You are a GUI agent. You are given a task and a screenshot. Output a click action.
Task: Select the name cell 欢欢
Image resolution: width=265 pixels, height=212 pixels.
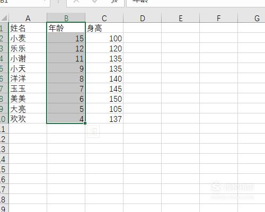pyautogui.click(x=28, y=119)
